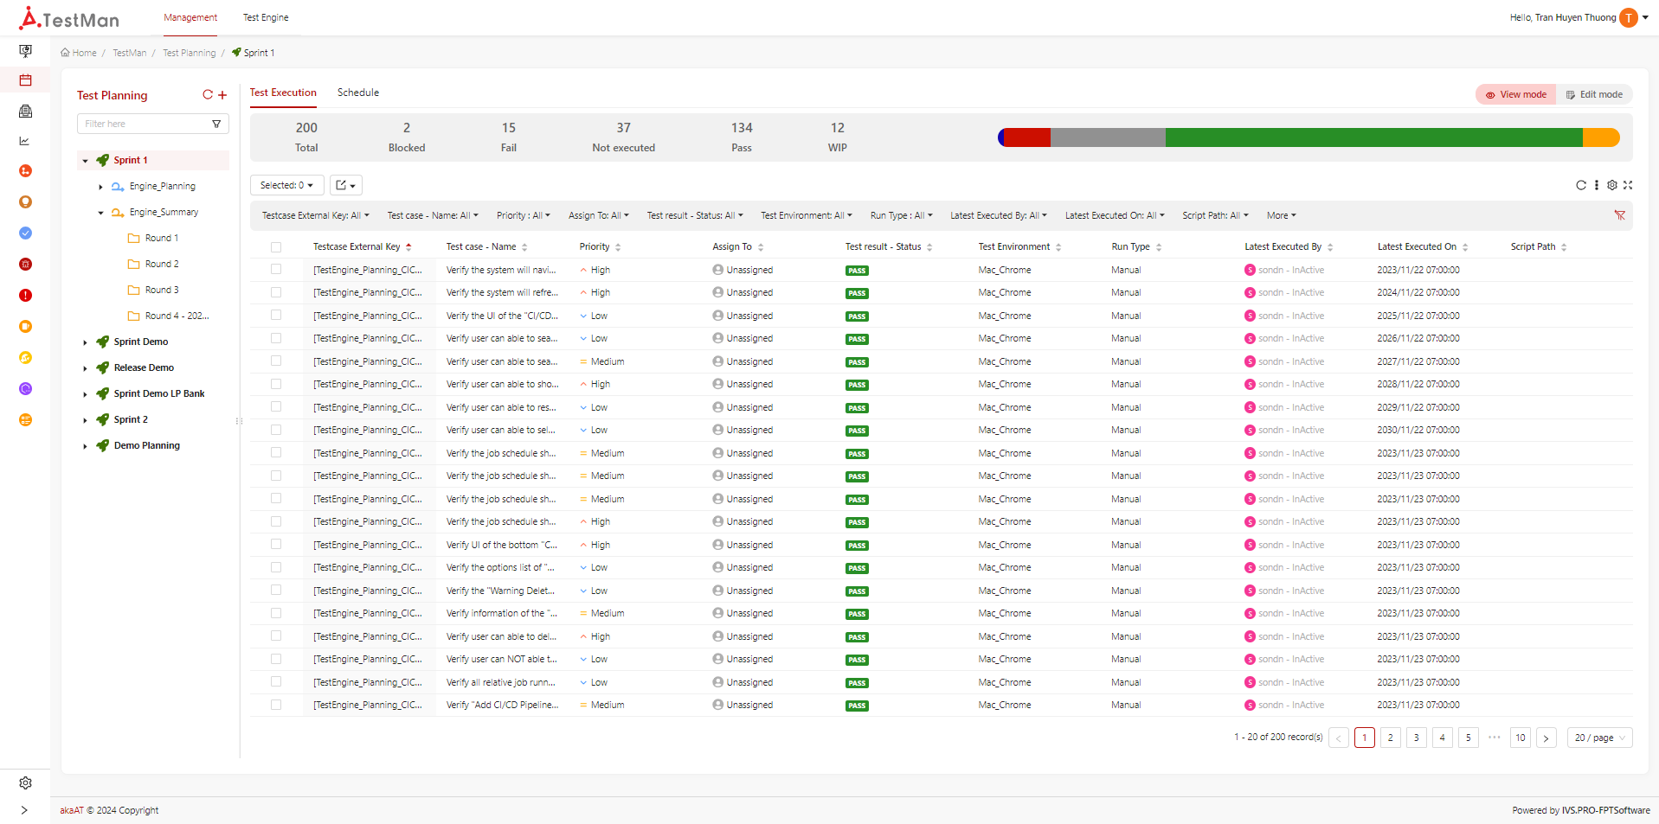Switch to Edit mode
Viewport: 1659px width, 824px height.
[x=1594, y=94]
